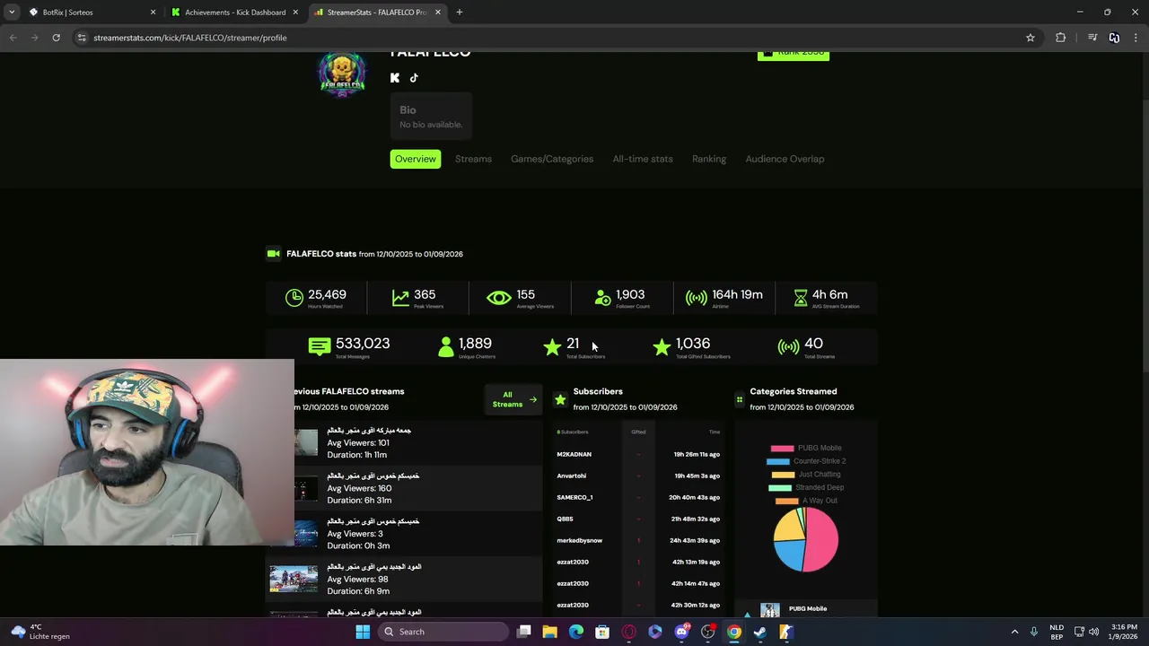Image resolution: width=1149 pixels, height=646 pixels.
Task: Toggle the Counter-Strike 2 blue legend swatch
Action: click(x=777, y=461)
